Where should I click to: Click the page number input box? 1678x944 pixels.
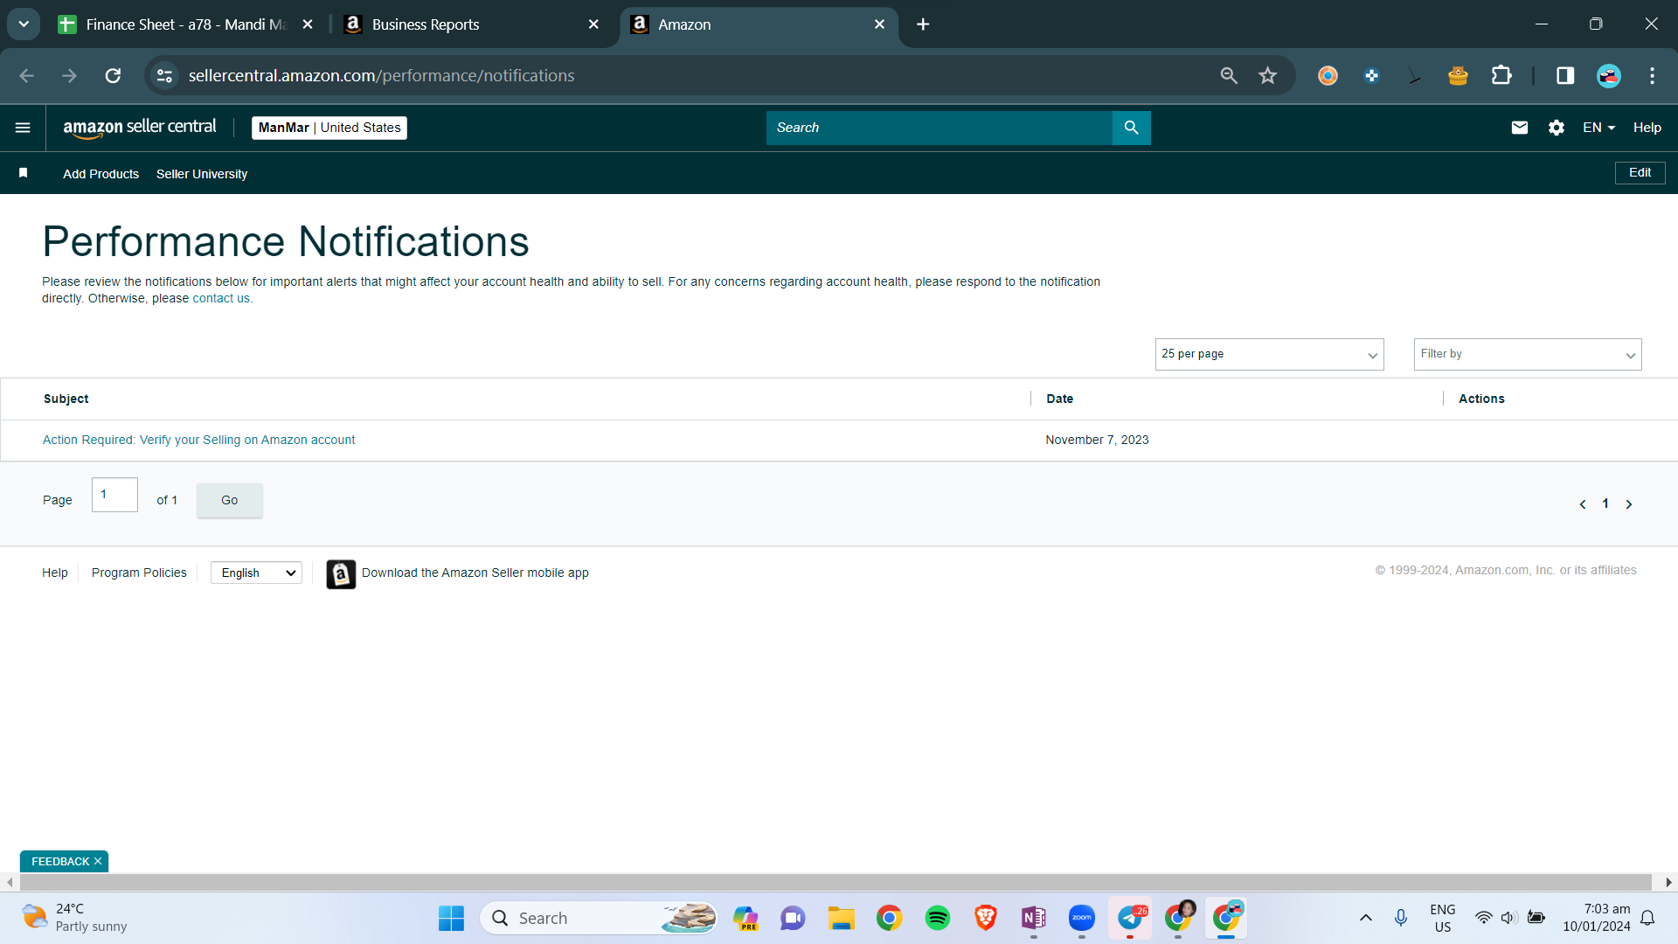click(114, 495)
